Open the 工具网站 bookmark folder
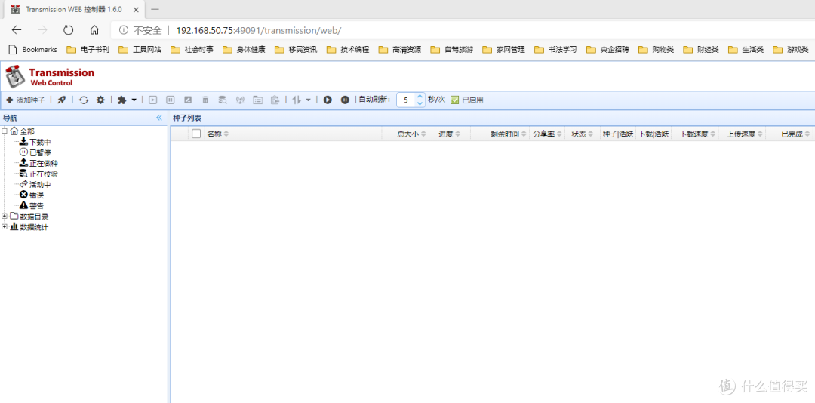 coord(140,50)
